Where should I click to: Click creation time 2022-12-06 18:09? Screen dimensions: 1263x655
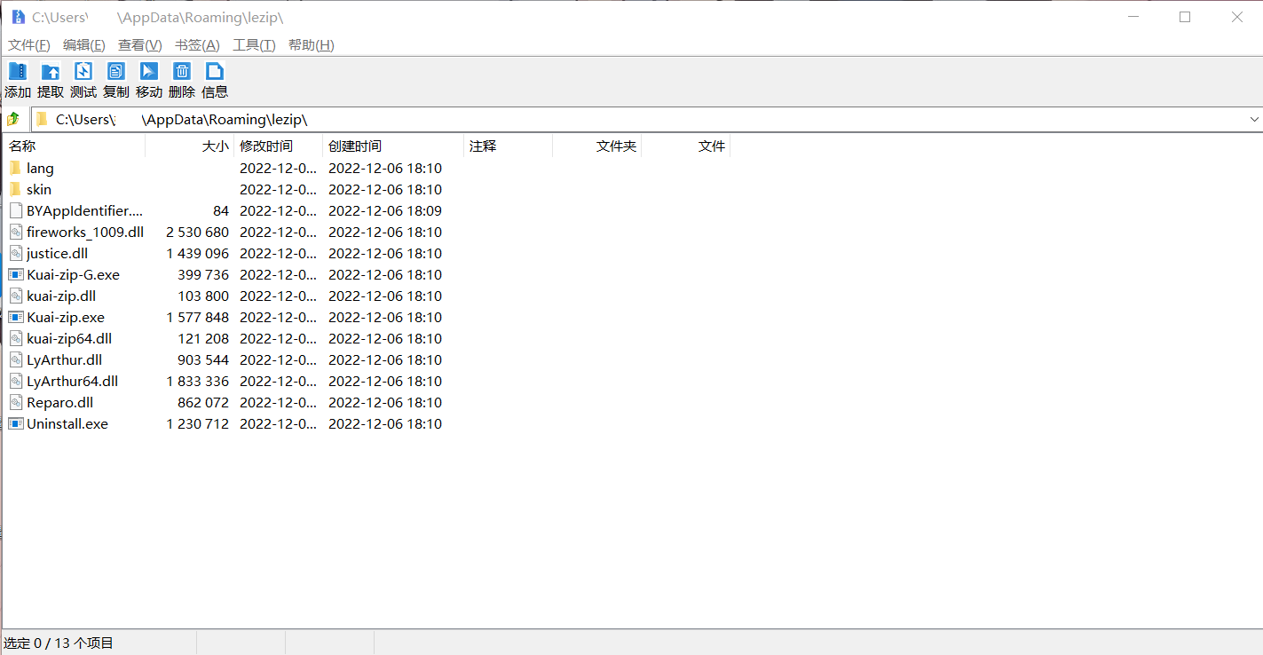point(385,210)
